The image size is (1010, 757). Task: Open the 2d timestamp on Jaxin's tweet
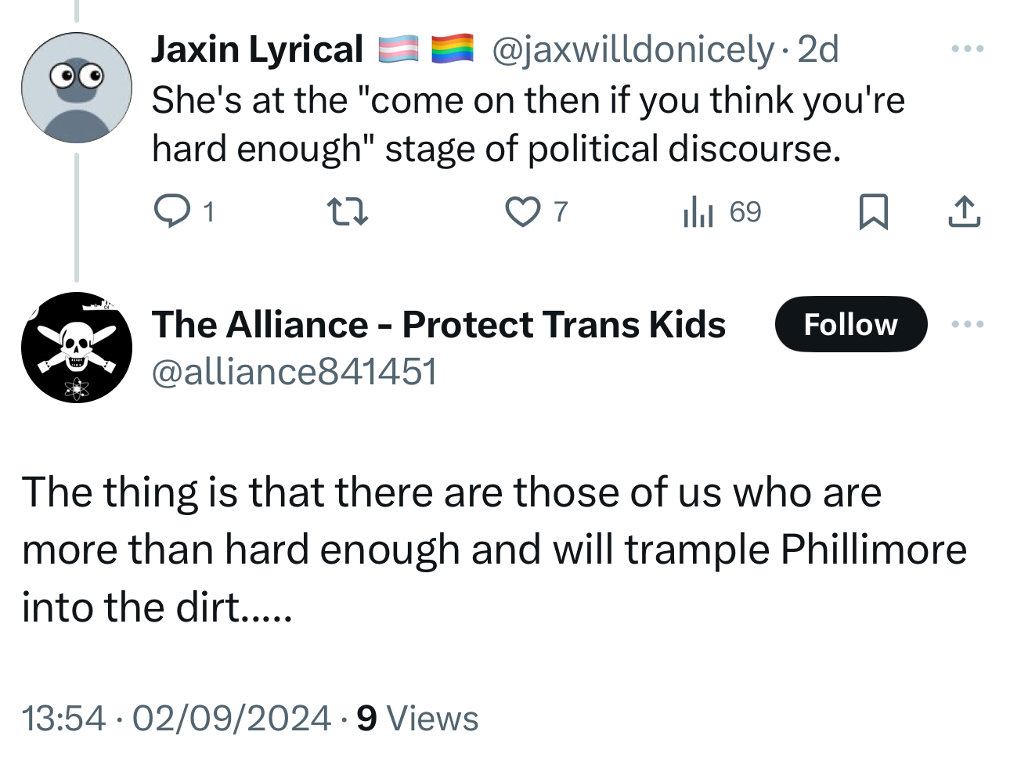pos(818,49)
